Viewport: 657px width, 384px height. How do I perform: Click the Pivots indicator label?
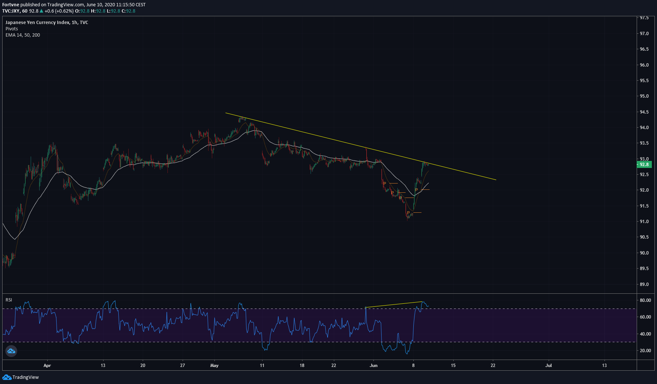point(11,29)
